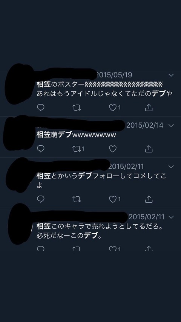Like the 2015/05/19 tweet

tap(113, 108)
